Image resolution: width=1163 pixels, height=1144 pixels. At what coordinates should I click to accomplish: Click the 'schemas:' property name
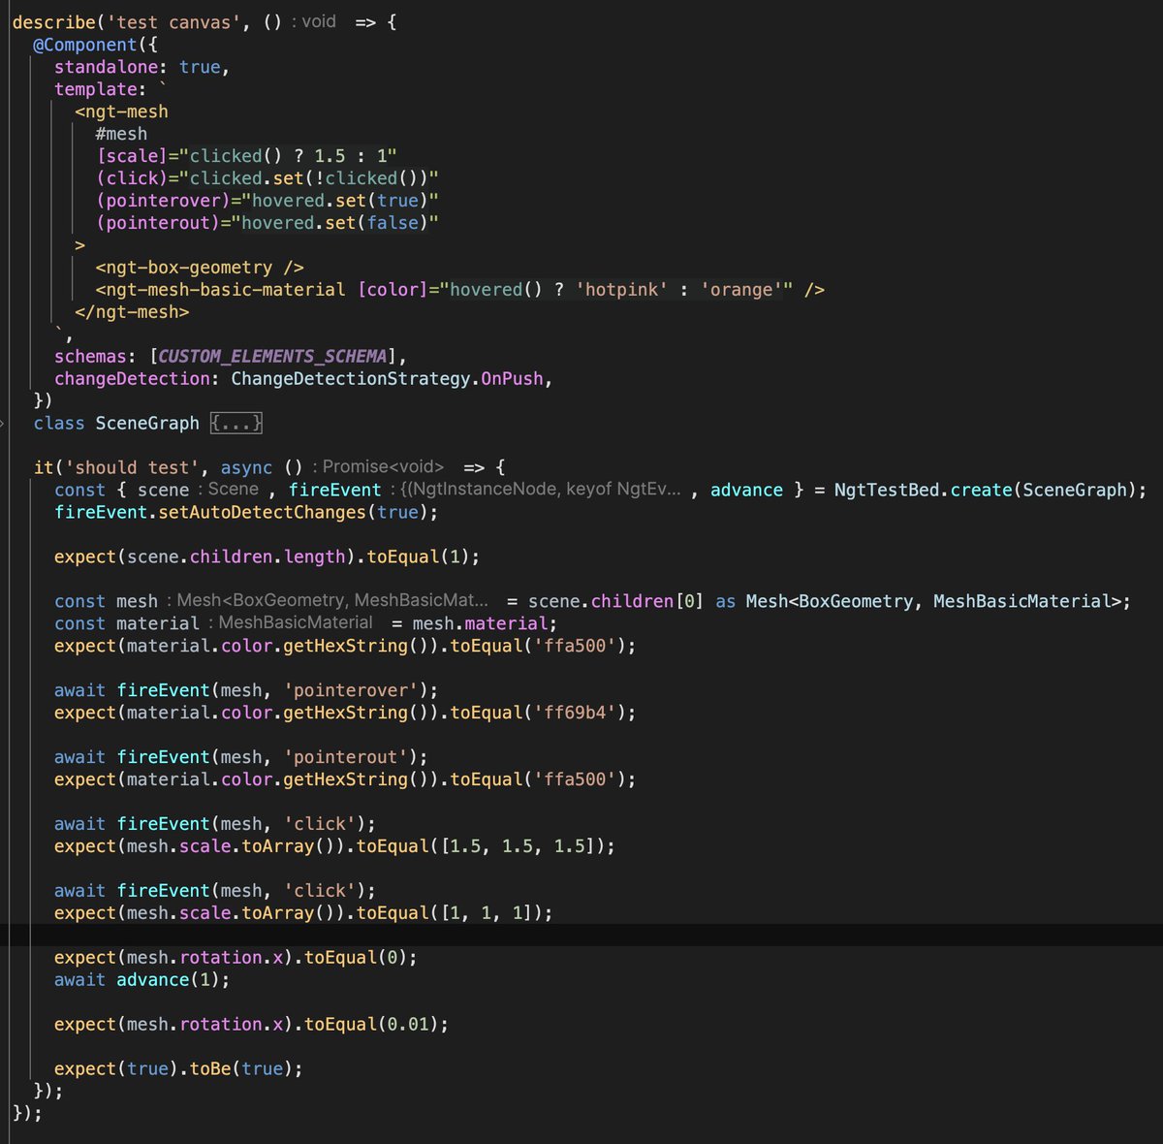pos(96,357)
